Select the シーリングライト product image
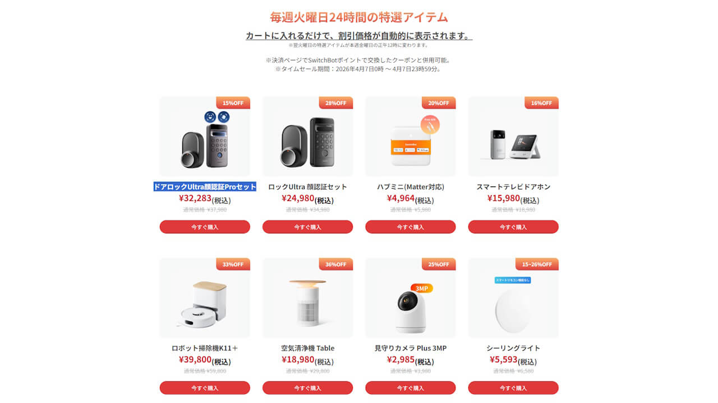The height and width of the screenshot is (403, 718). point(513,298)
